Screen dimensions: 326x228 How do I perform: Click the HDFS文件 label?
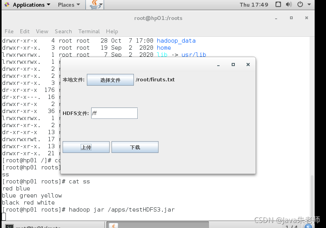(x=76, y=113)
